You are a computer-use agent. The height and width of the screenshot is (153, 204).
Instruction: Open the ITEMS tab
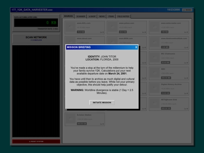tap(111, 16)
